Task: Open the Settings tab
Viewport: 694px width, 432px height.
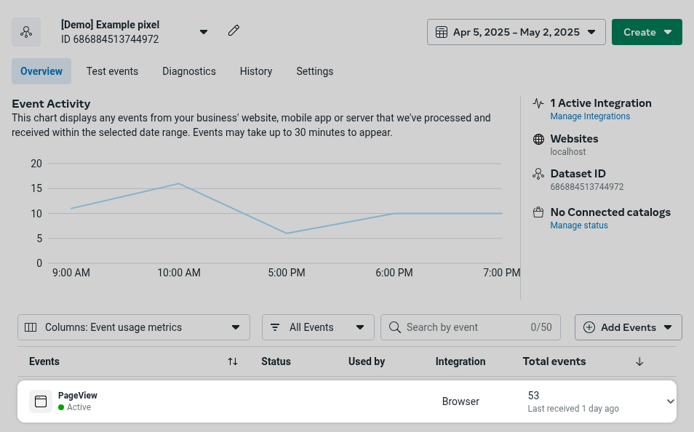Action: pyautogui.click(x=315, y=71)
